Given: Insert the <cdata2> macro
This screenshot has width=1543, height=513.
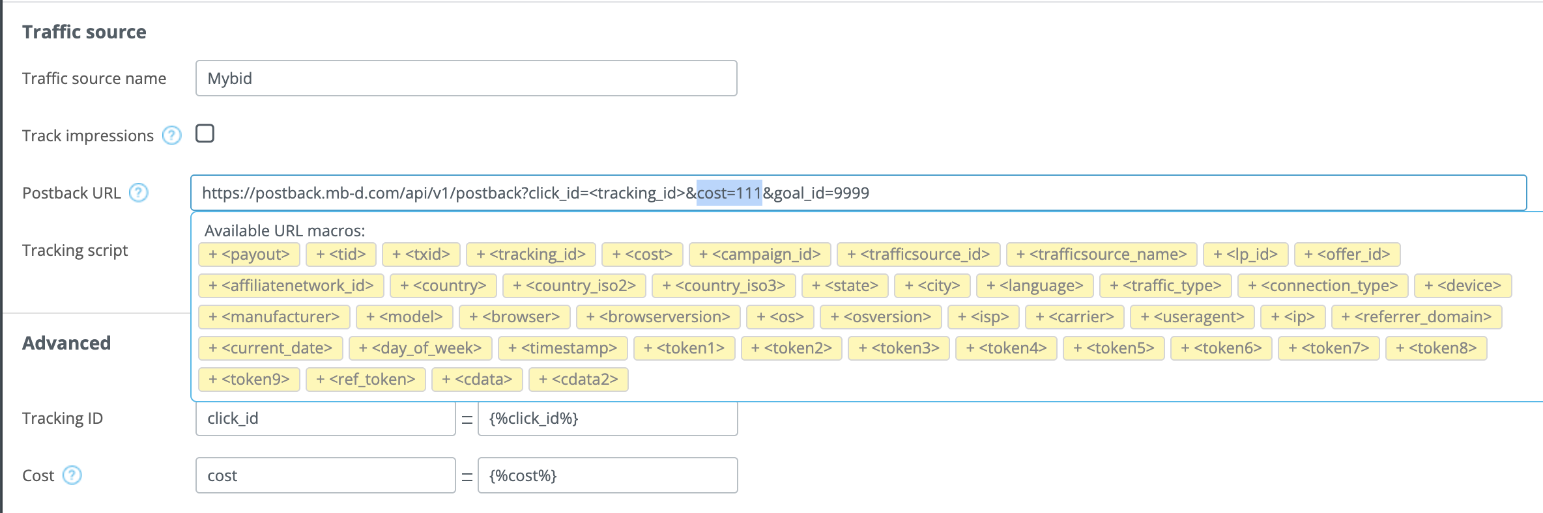Looking at the screenshot, I should click(578, 380).
